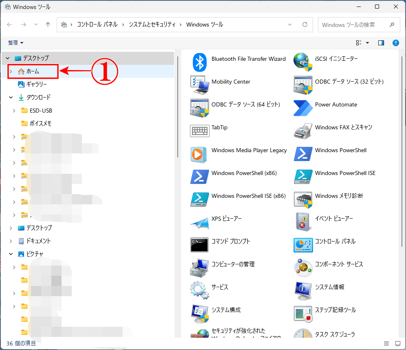Click the file list vertical scrollbar
Viewport: 406px width, 350px height.
point(402,152)
